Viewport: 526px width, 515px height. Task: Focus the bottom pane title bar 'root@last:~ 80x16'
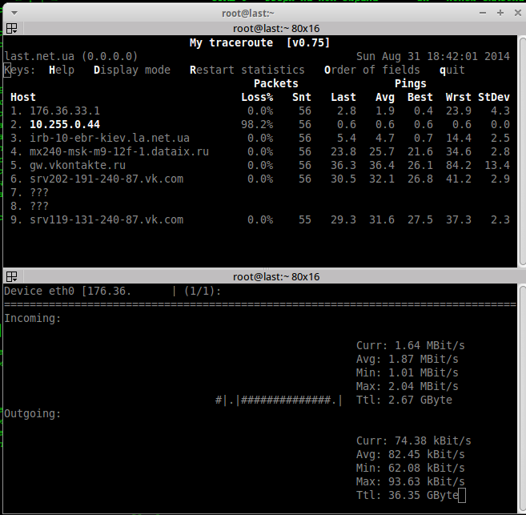tap(275, 277)
